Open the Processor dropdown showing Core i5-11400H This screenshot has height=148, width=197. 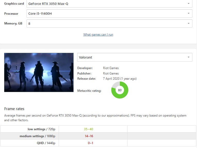tap(109, 14)
